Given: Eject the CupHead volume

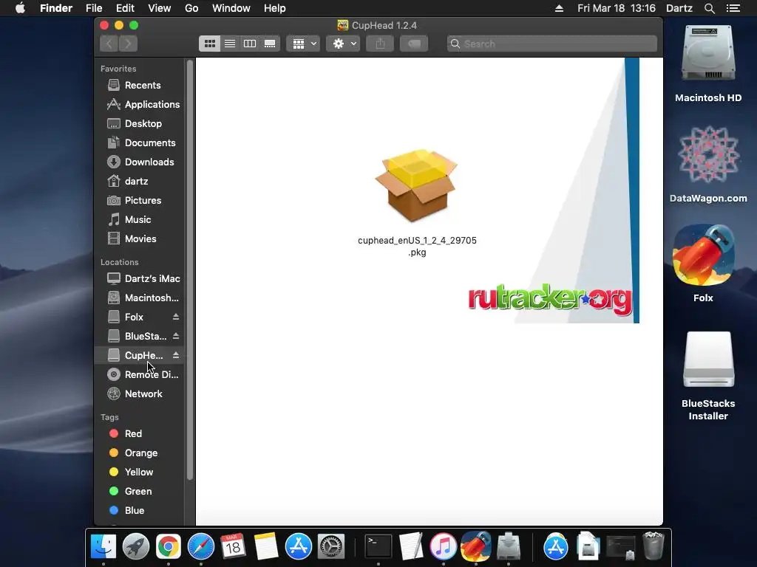Looking at the screenshot, I should coord(176,355).
